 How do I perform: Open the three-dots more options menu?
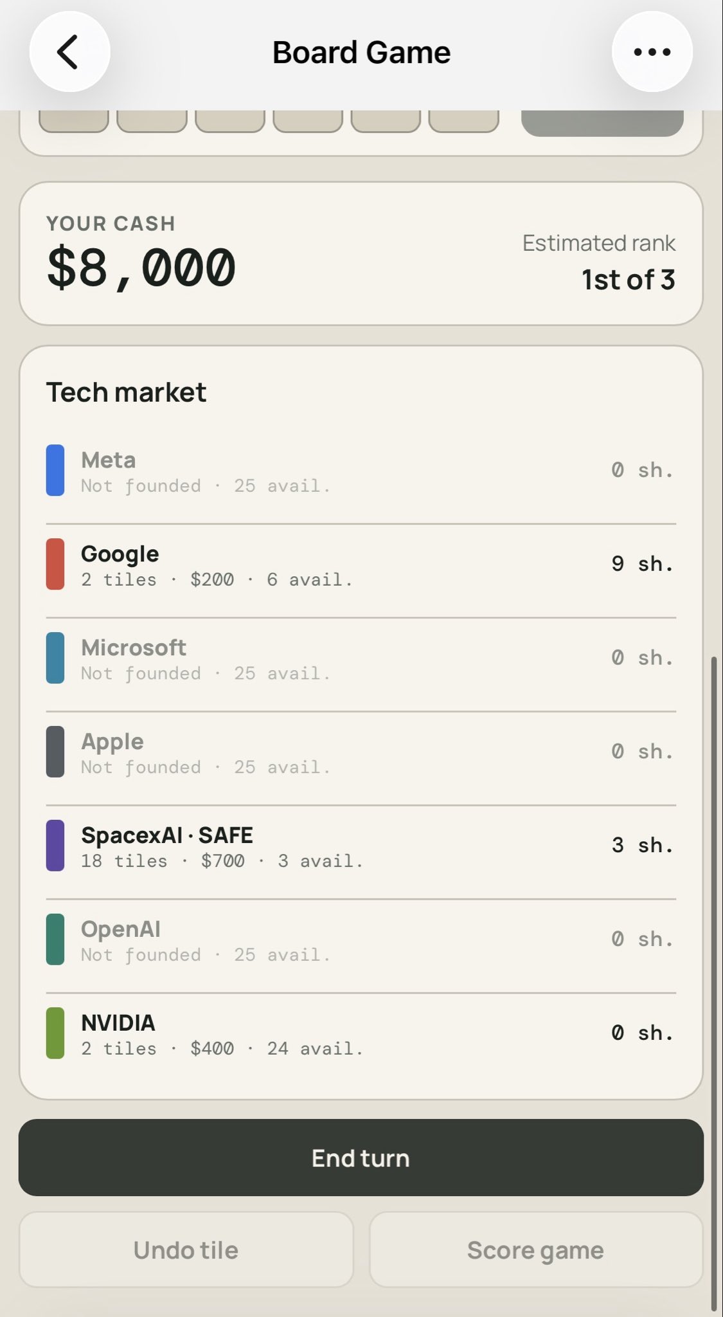pos(652,51)
